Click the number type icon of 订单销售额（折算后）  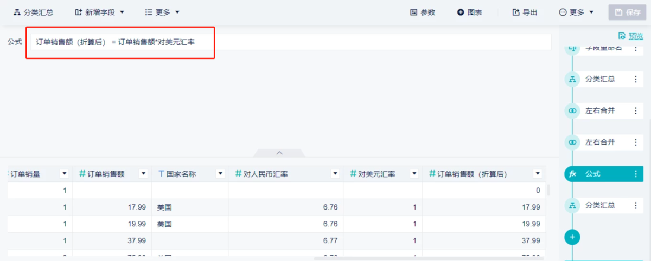click(x=432, y=174)
